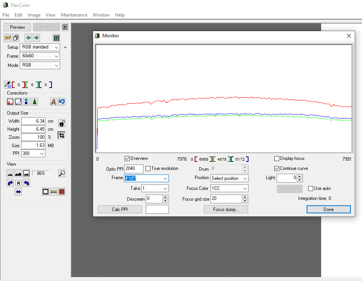Viewport: 362px width, 281px height.
Task: Increase Focus grid size stepper
Action: [x=245, y=197]
